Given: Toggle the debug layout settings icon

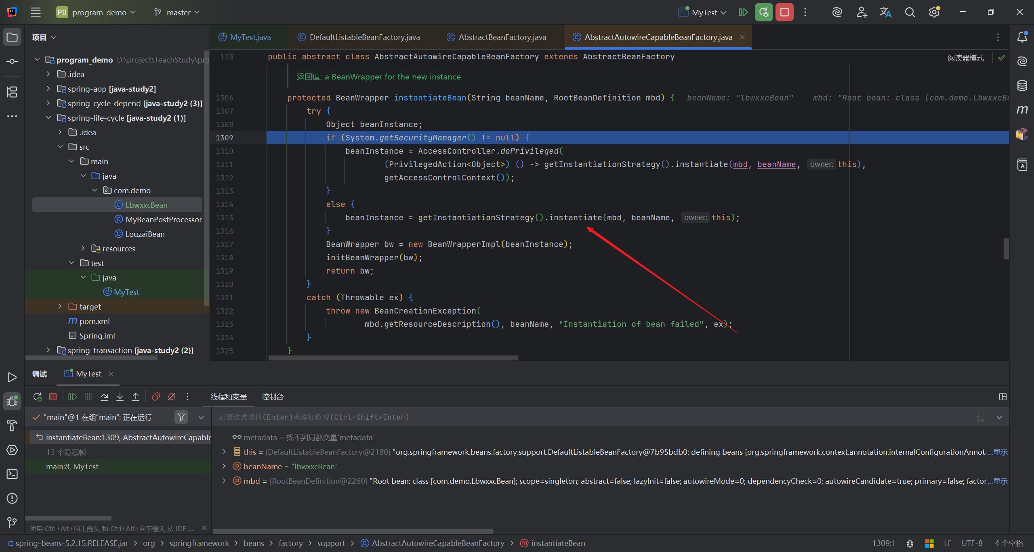Looking at the screenshot, I should (x=1002, y=397).
